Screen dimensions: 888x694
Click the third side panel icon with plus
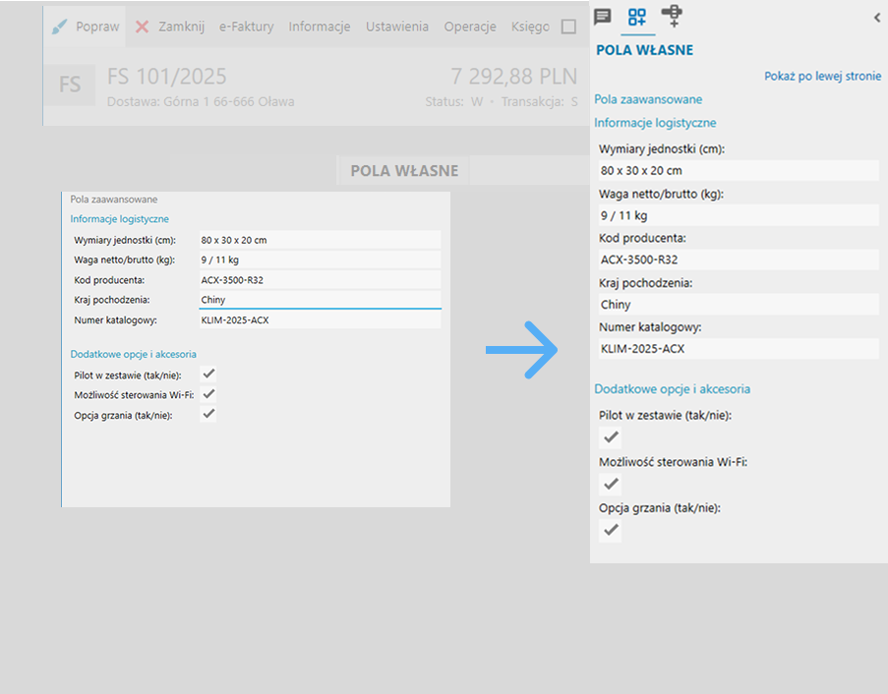pos(672,15)
